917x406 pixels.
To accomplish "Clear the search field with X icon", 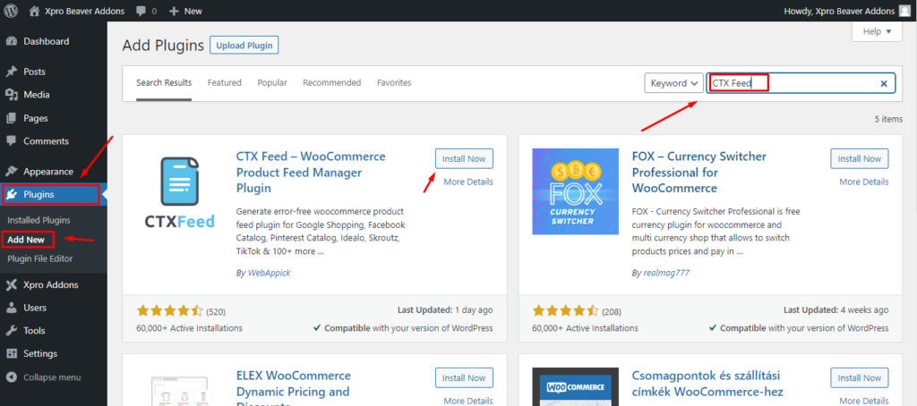I will coord(884,84).
